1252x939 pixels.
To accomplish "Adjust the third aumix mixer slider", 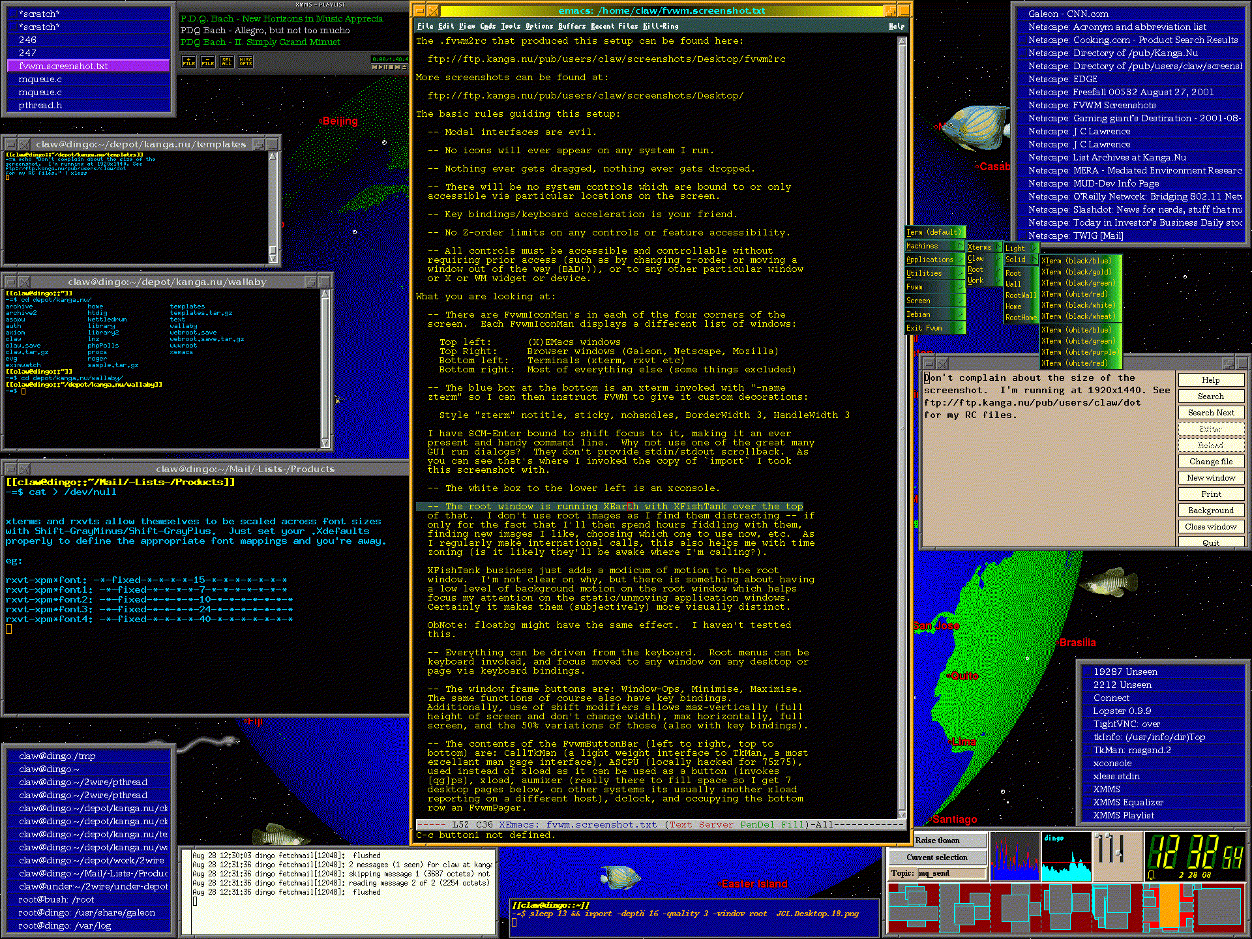I will click(1119, 853).
